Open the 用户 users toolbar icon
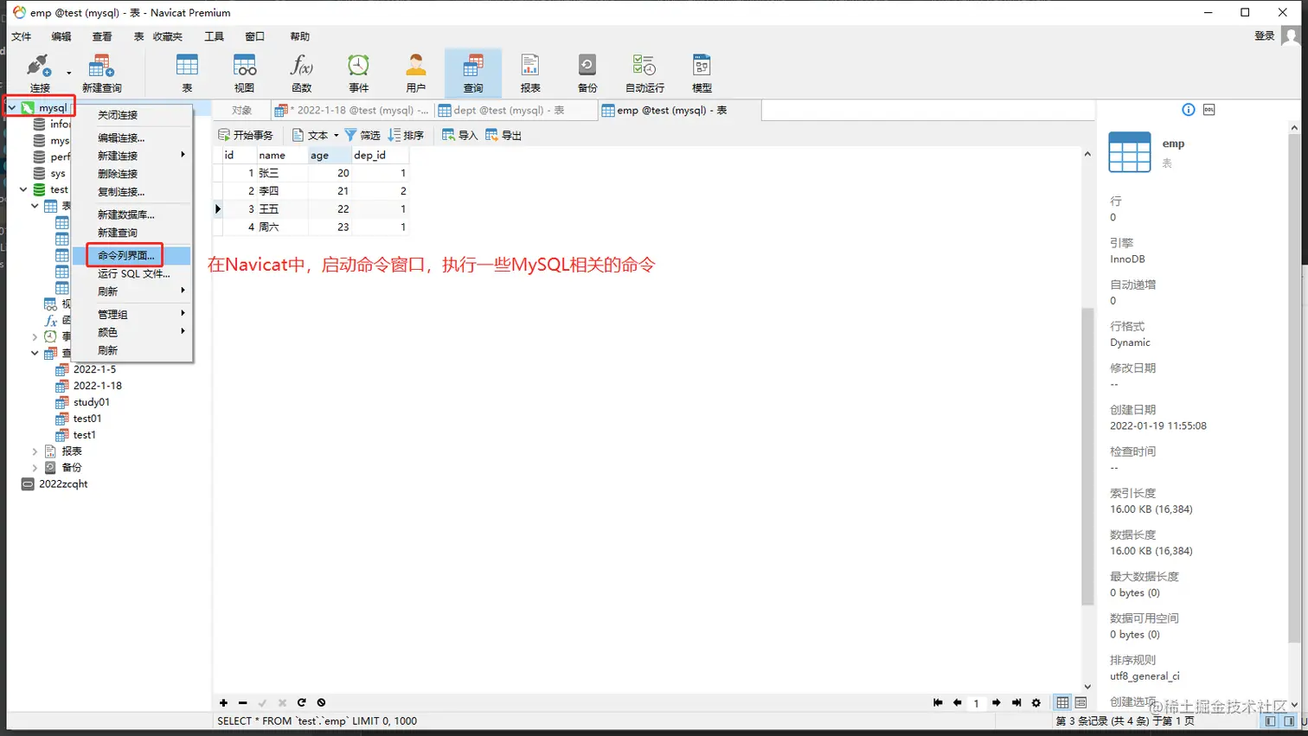 point(415,73)
